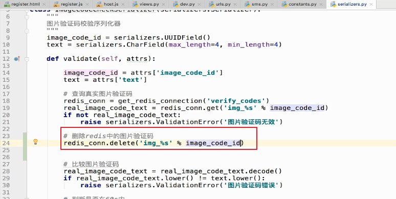The height and width of the screenshot is (199, 396).
Task: Click line number 30 in the gutter
Action: [x=6, y=185]
